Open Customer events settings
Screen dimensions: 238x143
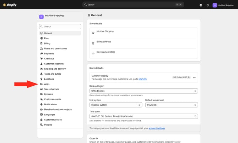60,99
